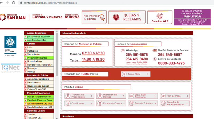Screen dimensions: 214x119
Task: Expand the Impresión de Boletas option
Action: coord(111,96)
